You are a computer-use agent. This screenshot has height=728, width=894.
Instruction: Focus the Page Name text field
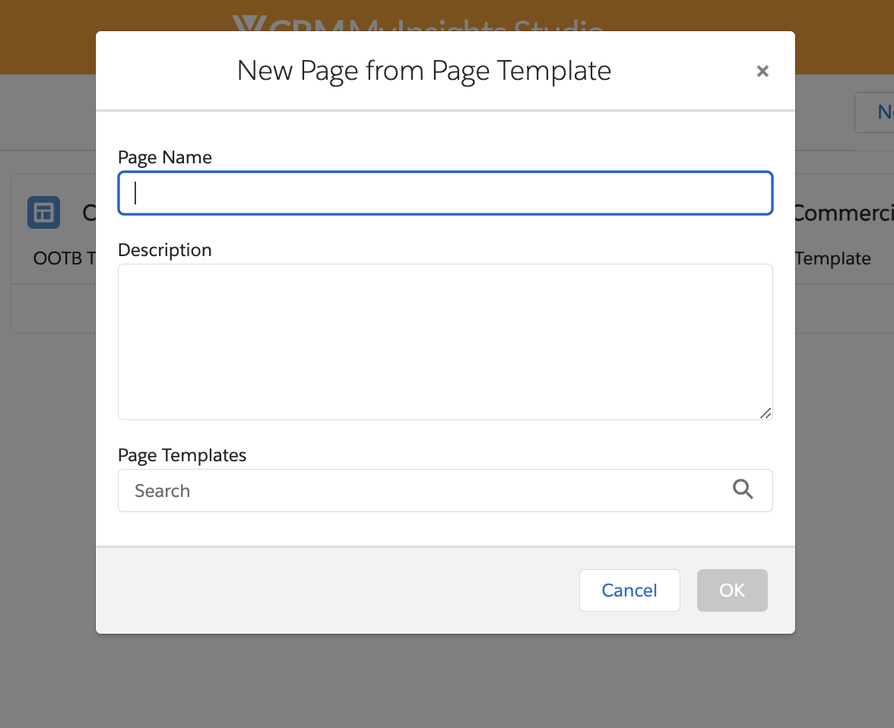click(x=445, y=193)
